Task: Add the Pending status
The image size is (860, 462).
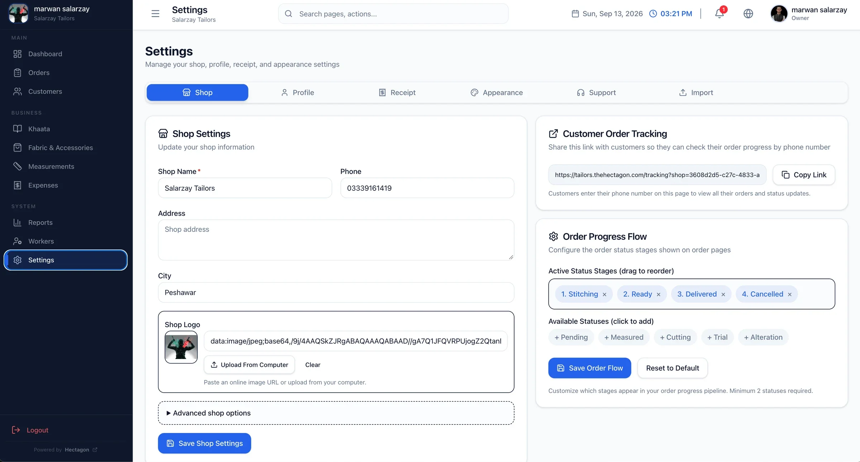Action: [571, 337]
